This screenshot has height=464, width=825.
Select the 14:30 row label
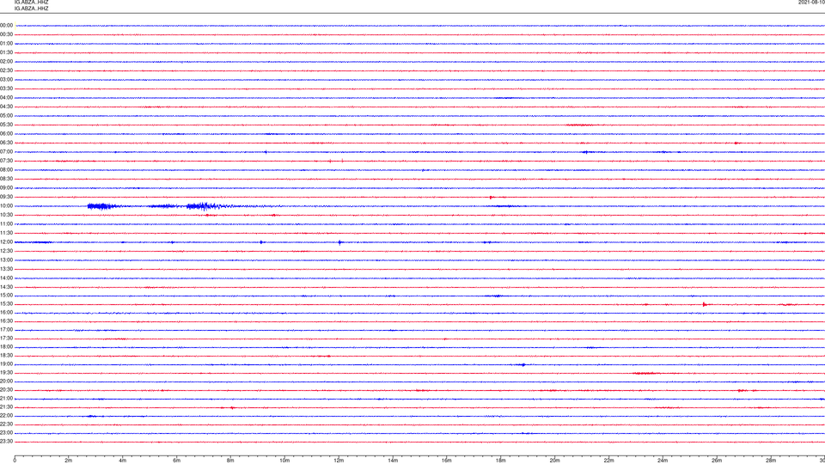[6, 287]
